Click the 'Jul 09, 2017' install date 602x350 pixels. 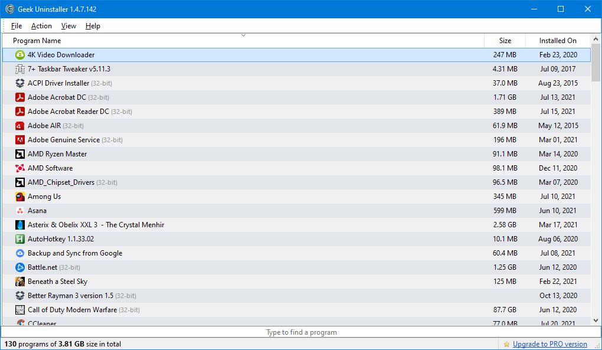click(x=558, y=69)
